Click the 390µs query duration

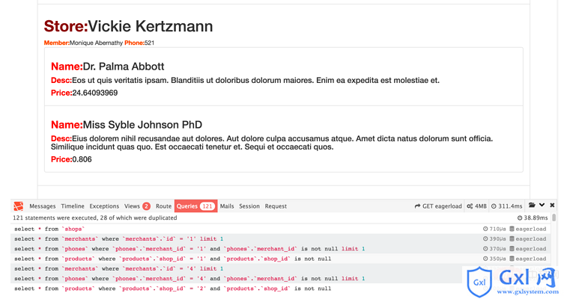point(497,238)
